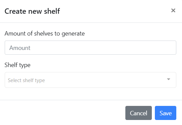Activate the shelves amount text box
This screenshot has width=182, height=125.
coord(90,48)
